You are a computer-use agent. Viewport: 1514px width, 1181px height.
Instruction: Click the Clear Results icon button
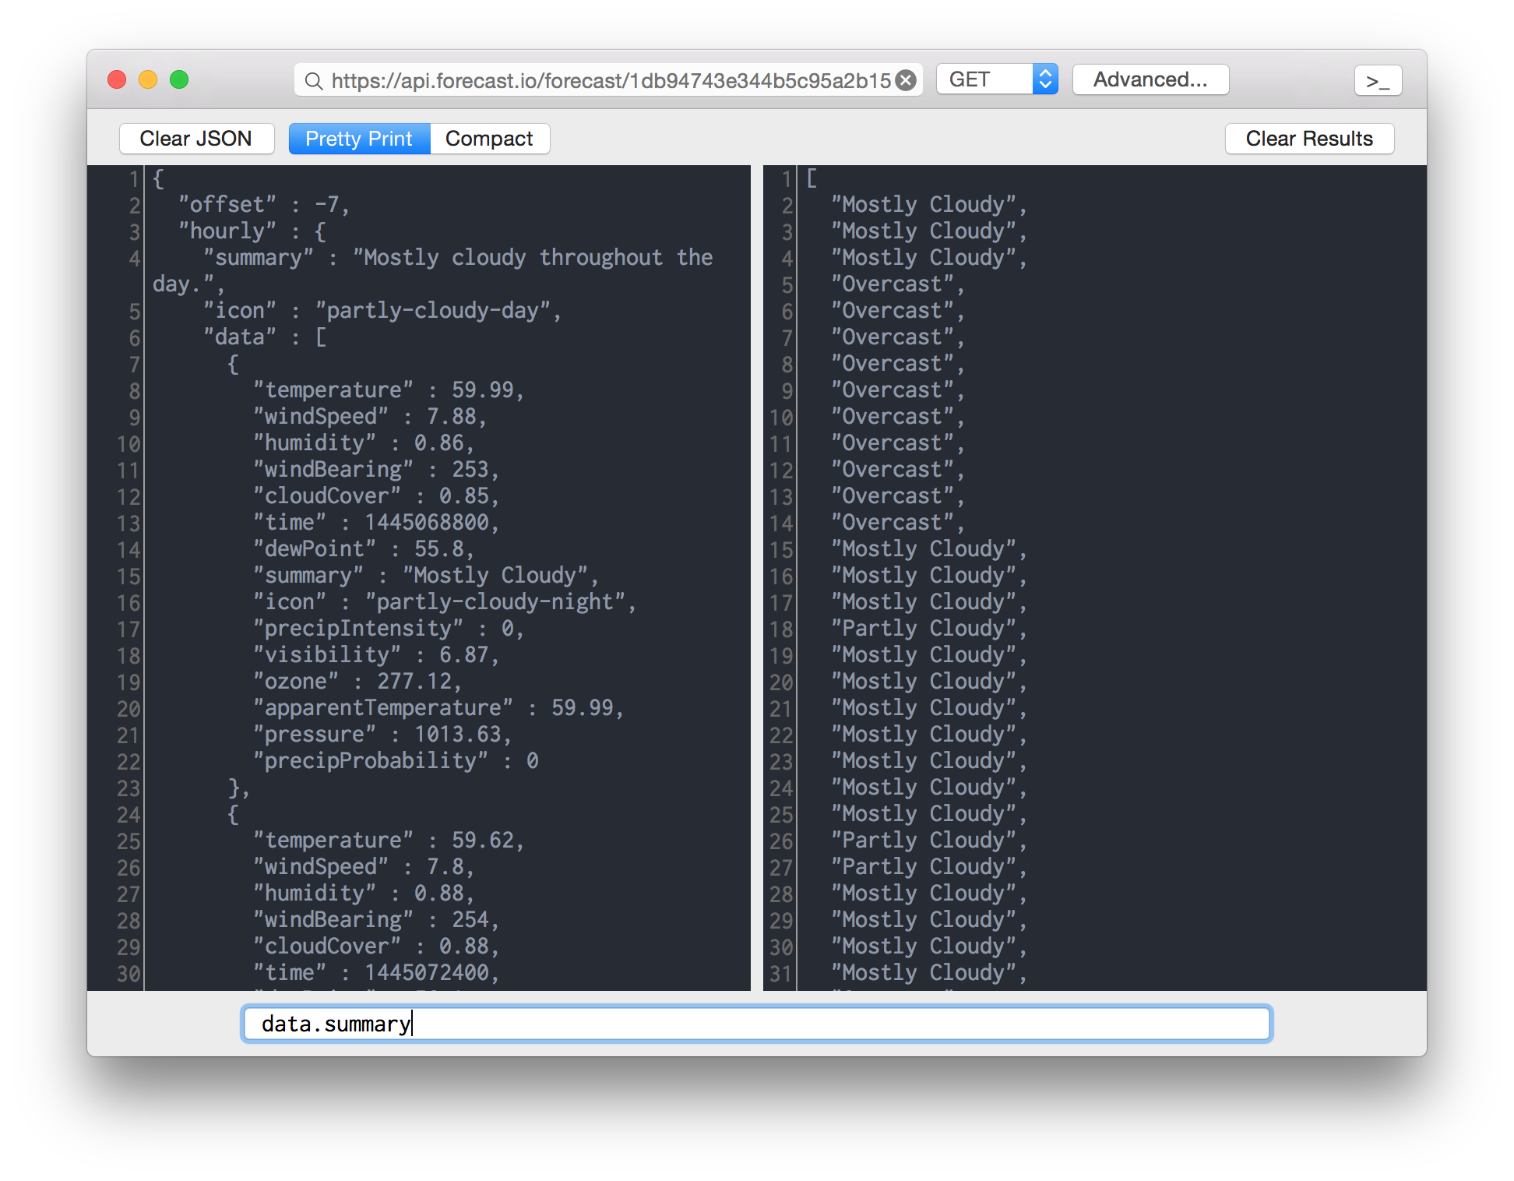(x=1308, y=138)
